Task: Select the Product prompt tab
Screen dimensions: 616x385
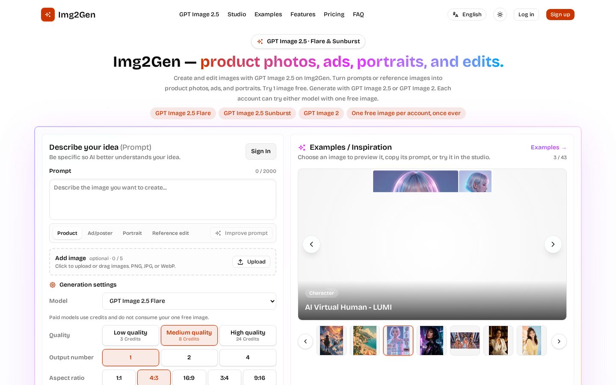Action: click(x=67, y=233)
